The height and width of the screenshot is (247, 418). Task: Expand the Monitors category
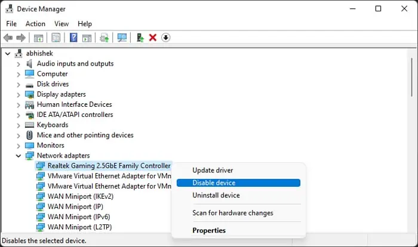18,146
